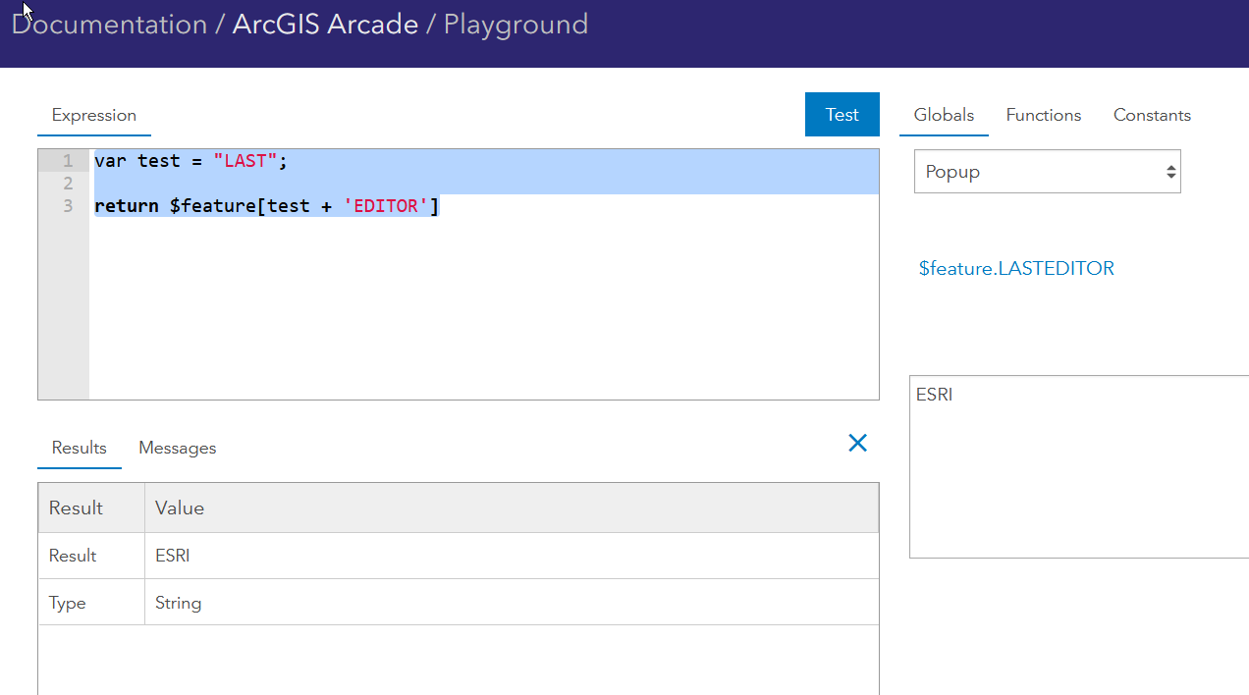Image resolution: width=1249 pixels, height=695 pixels.
Task: Click line number 2 in the editor gutter
Action: pos(67,184)
